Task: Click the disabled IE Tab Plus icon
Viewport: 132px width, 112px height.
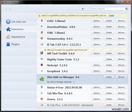Action: pyautogui.click(x=42, y=105)
